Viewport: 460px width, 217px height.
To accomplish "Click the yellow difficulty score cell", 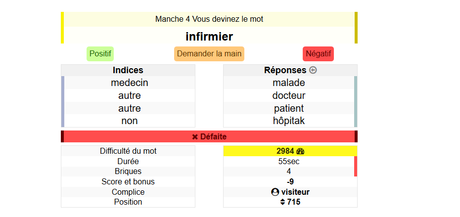I will pos(290,151).
